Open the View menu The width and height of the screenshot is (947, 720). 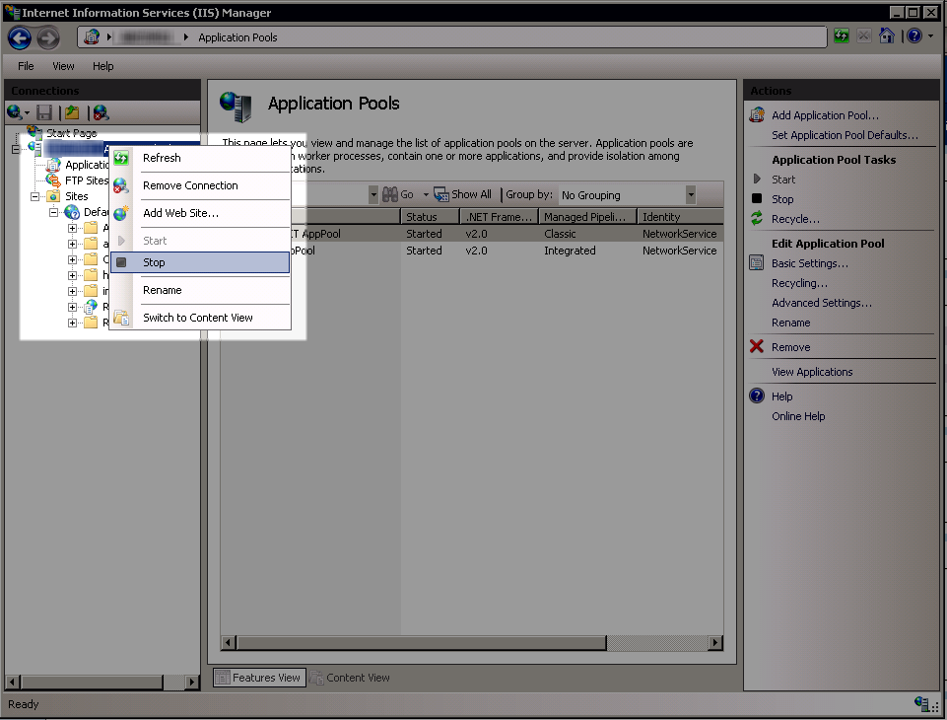tap(63, 66)
